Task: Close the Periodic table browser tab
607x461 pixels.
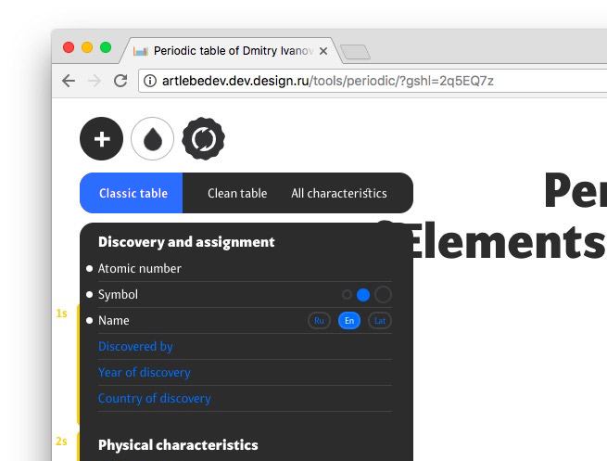Action: click(x=323, y=51)
